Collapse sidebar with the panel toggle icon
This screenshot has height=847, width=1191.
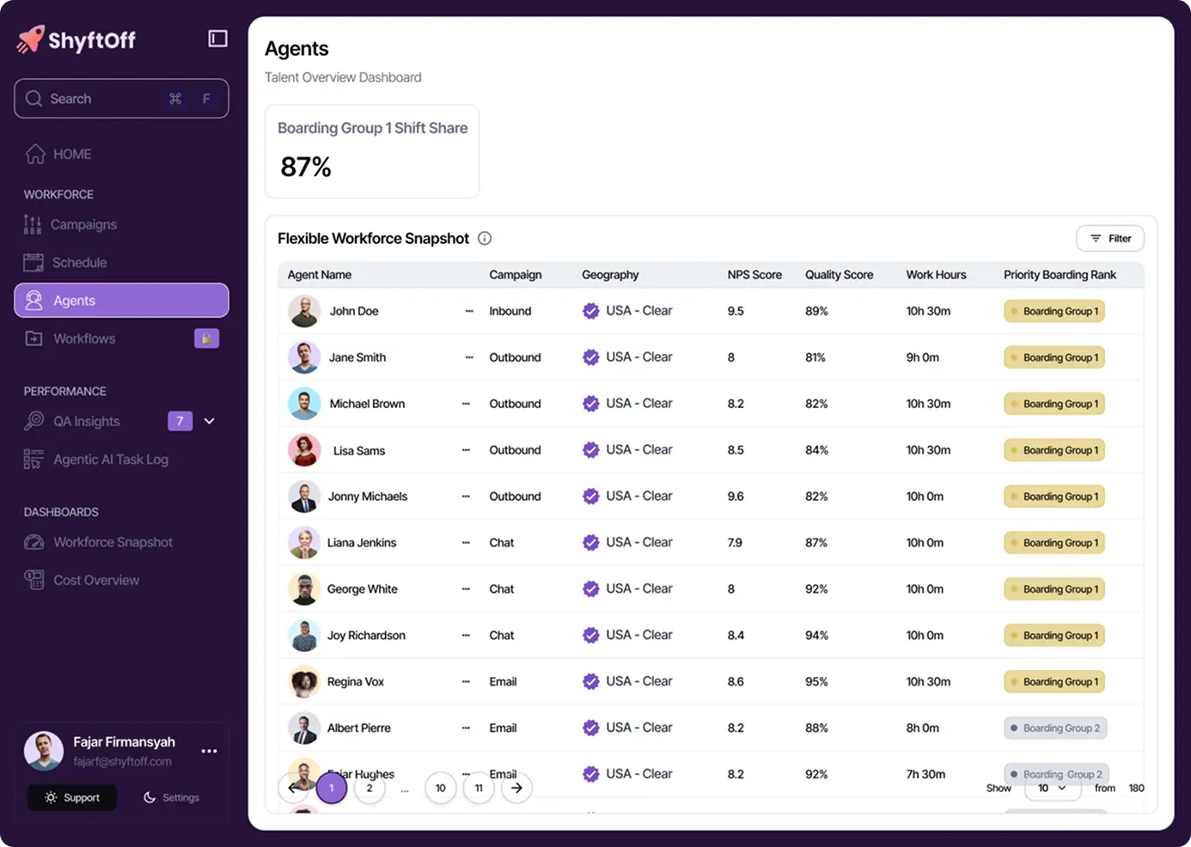[218, 39]
